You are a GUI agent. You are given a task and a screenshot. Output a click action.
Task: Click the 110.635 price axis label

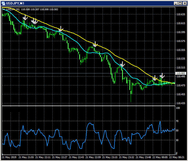[x=181, y=14]
